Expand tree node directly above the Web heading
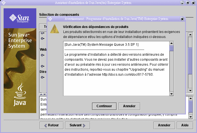 (x=42, y=39)
